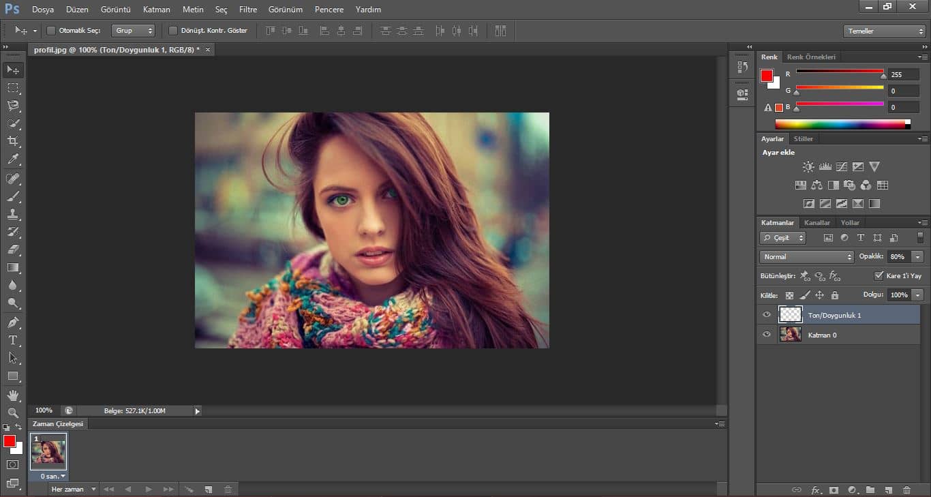The width and height of the screenshot is (931, 497).
Task: Select the Crop tool
Action: tap(13, 141)
